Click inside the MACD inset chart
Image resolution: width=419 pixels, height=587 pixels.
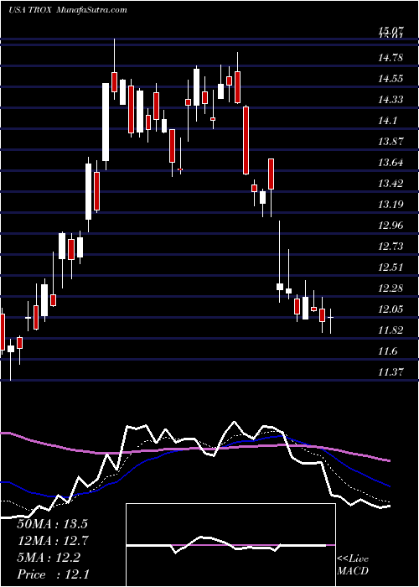230,545
